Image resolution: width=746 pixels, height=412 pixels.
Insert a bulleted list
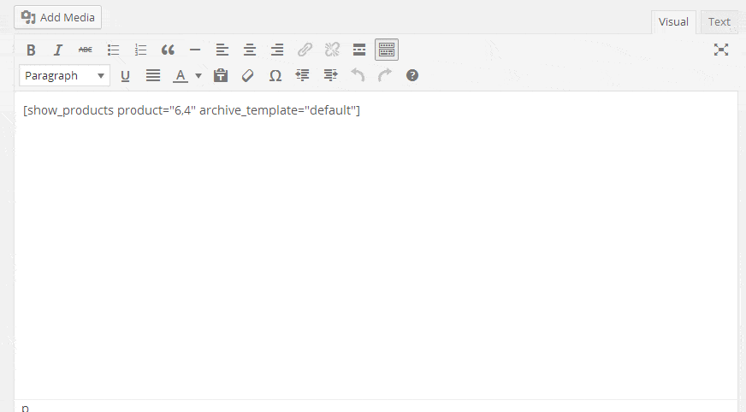click(x=113, y=50)
